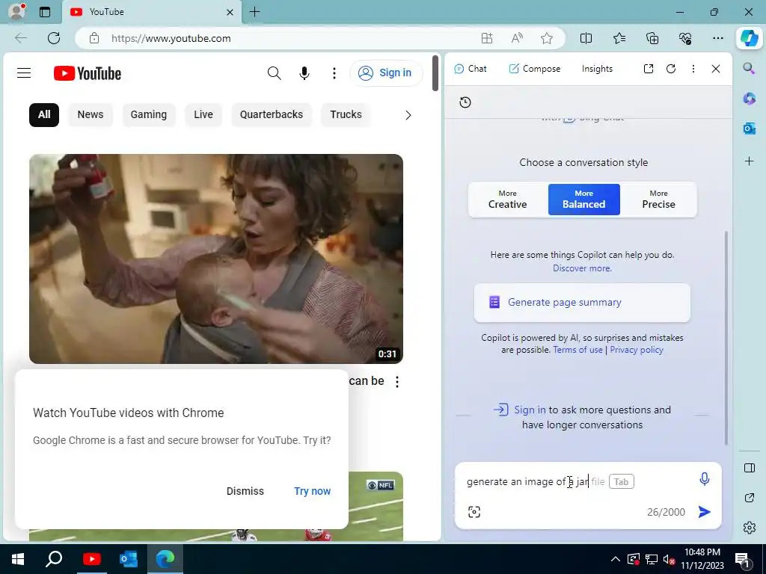Select the All filter chip
This screenshot has width=766, height=574.
coord(44,114)
